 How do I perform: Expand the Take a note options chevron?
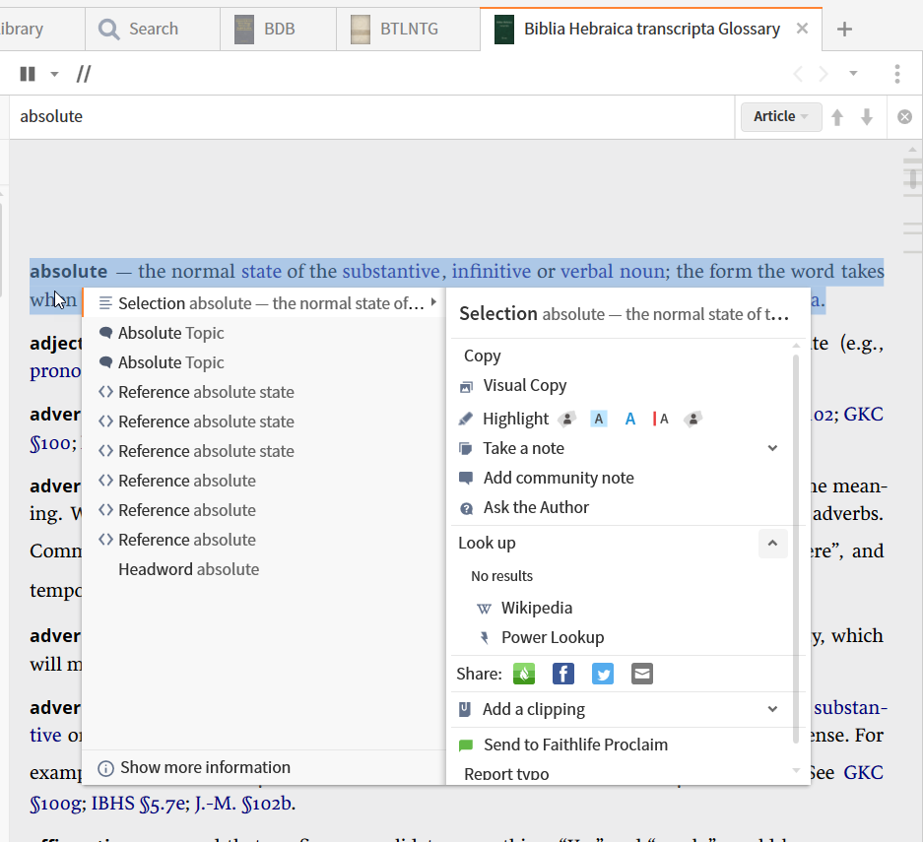[772, 448]
